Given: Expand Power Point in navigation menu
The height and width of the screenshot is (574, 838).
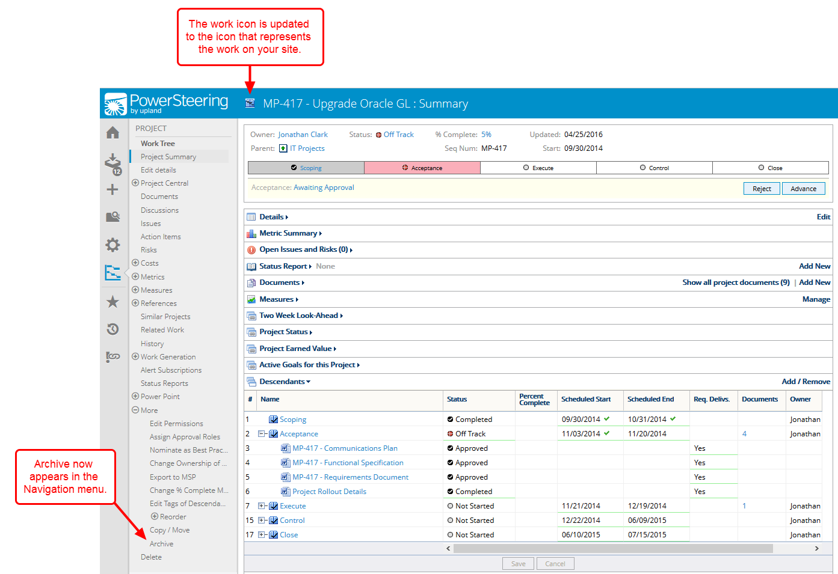Looking at the screenshot, I should tap(135, 396).
